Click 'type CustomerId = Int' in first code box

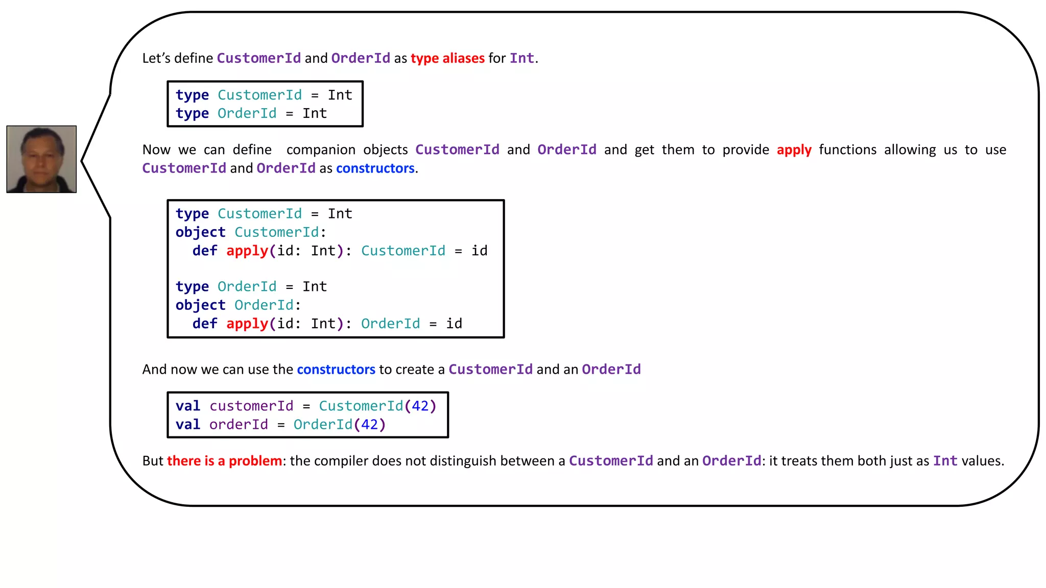click(264, 95)
